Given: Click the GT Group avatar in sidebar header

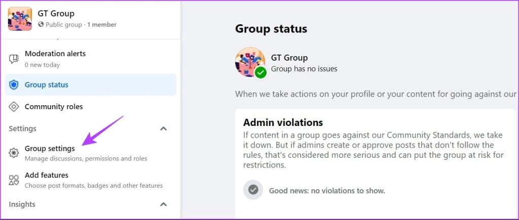Looking at the screenshot, I should [x=20, y=19].
